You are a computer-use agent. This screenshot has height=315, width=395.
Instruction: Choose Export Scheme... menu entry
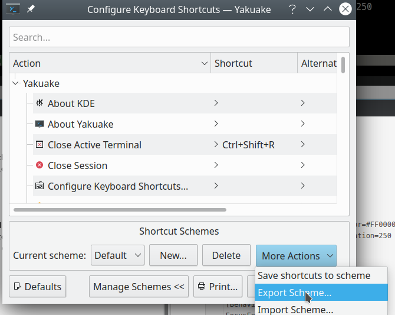[x=321, y=293]
